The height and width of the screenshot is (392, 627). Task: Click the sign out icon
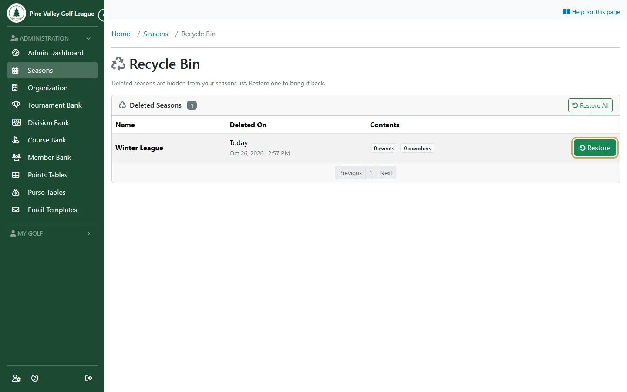pos(89,378)
